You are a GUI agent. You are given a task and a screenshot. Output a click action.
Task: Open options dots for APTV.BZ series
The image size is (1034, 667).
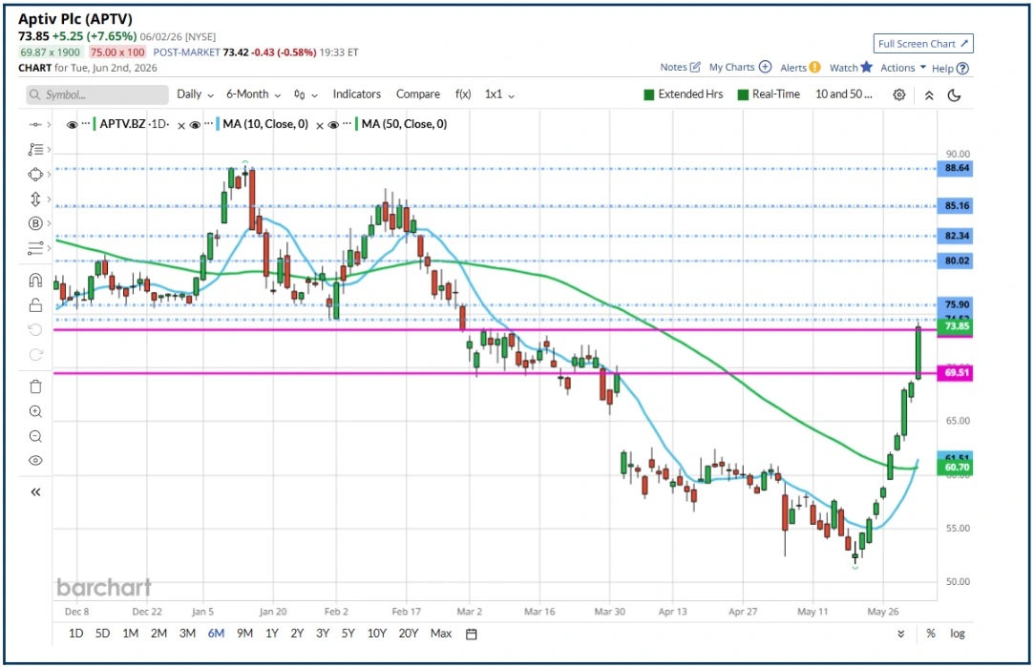(x=86, y=123)
